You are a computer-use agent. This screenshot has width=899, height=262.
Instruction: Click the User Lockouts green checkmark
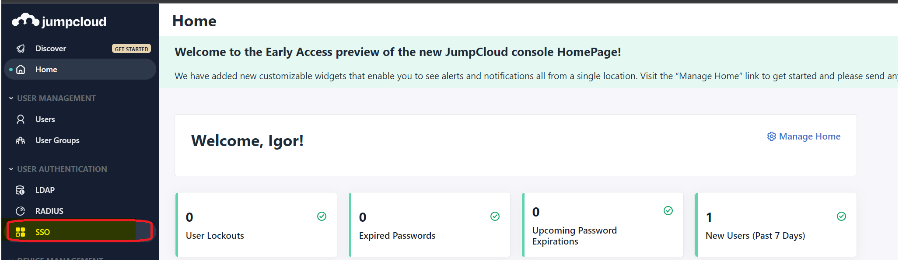coord(322,216)
